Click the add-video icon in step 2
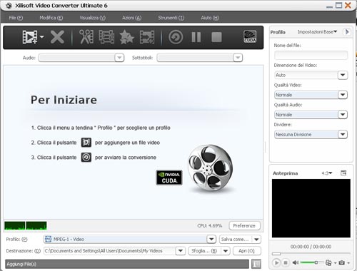Screen dimensions: 357x271 click(x=86, y=143)
